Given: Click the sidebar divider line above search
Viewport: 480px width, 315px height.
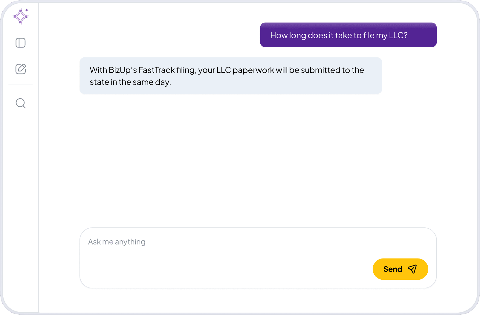Looking at the screenshot, I should click(20, 85).
